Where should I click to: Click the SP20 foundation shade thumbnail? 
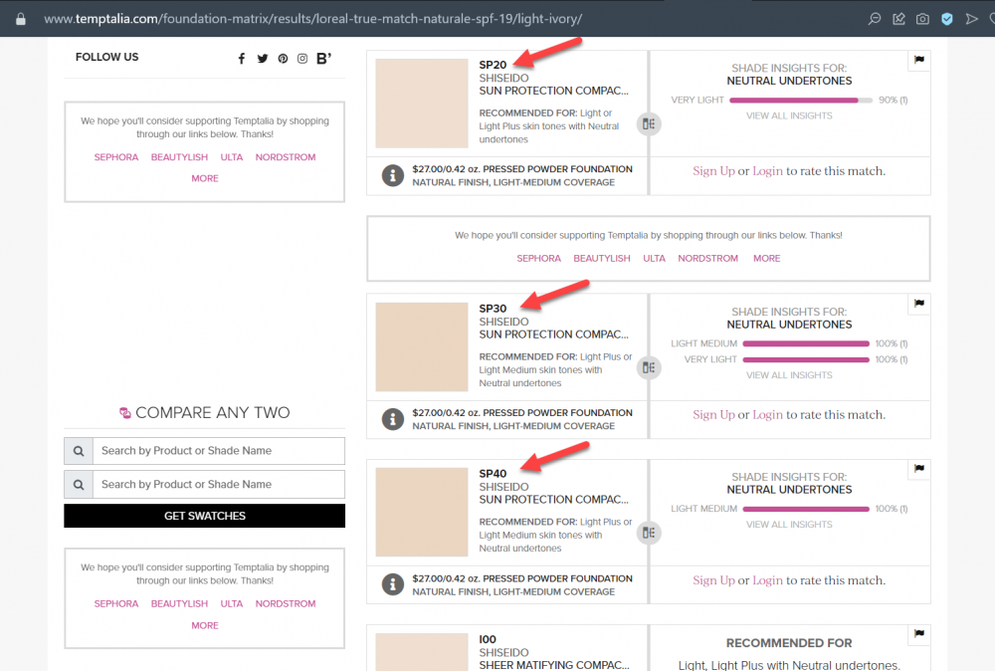click(421, 103)
